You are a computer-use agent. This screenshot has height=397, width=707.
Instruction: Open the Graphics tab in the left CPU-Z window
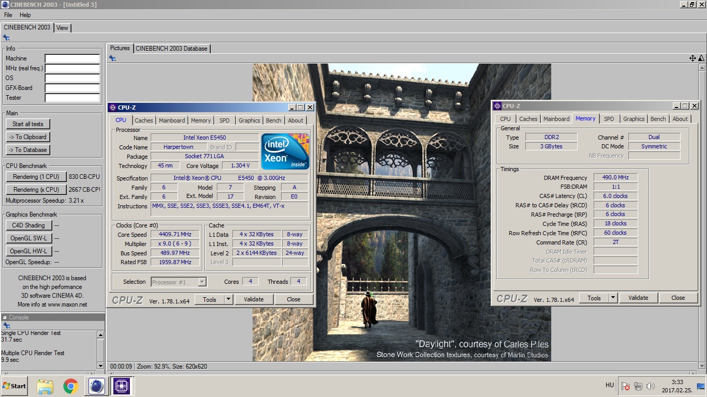pos(249,120)
